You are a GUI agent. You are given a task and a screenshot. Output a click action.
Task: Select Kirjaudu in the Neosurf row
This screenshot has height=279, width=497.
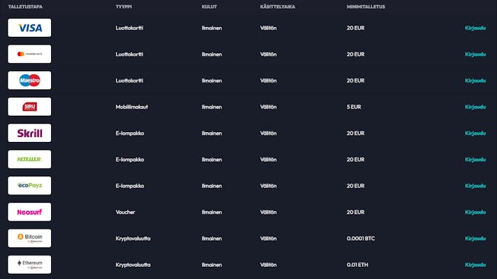tap(475, 212)
